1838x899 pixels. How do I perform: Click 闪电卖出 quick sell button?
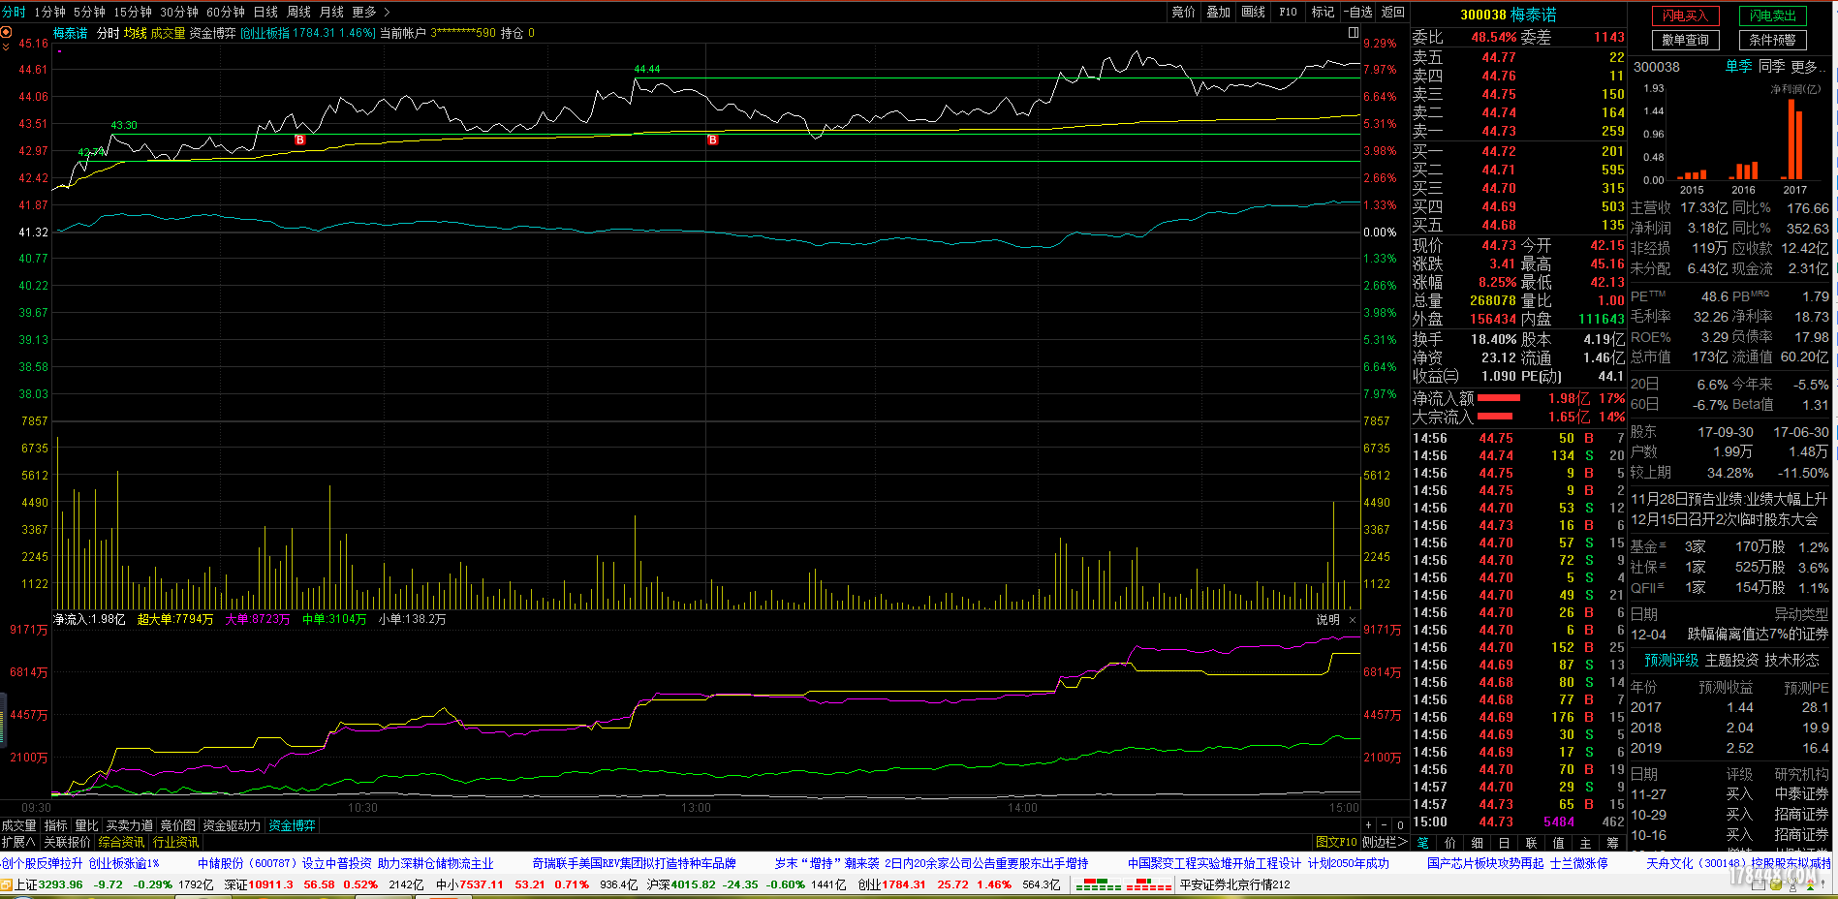(x=1772, y=15)
